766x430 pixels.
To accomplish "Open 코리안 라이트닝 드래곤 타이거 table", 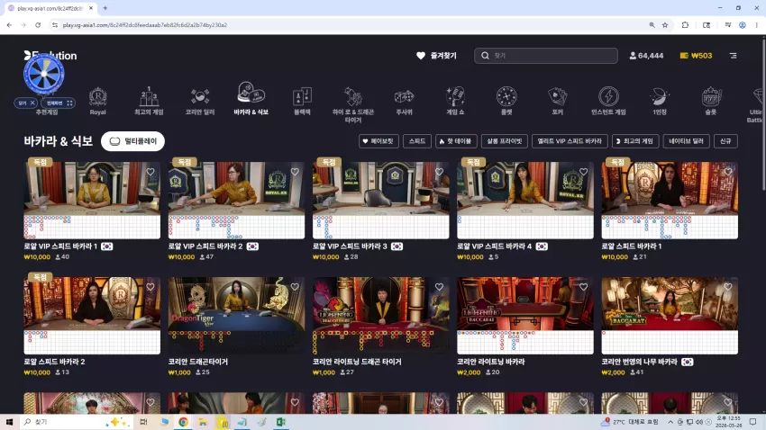I will point(381,316).
